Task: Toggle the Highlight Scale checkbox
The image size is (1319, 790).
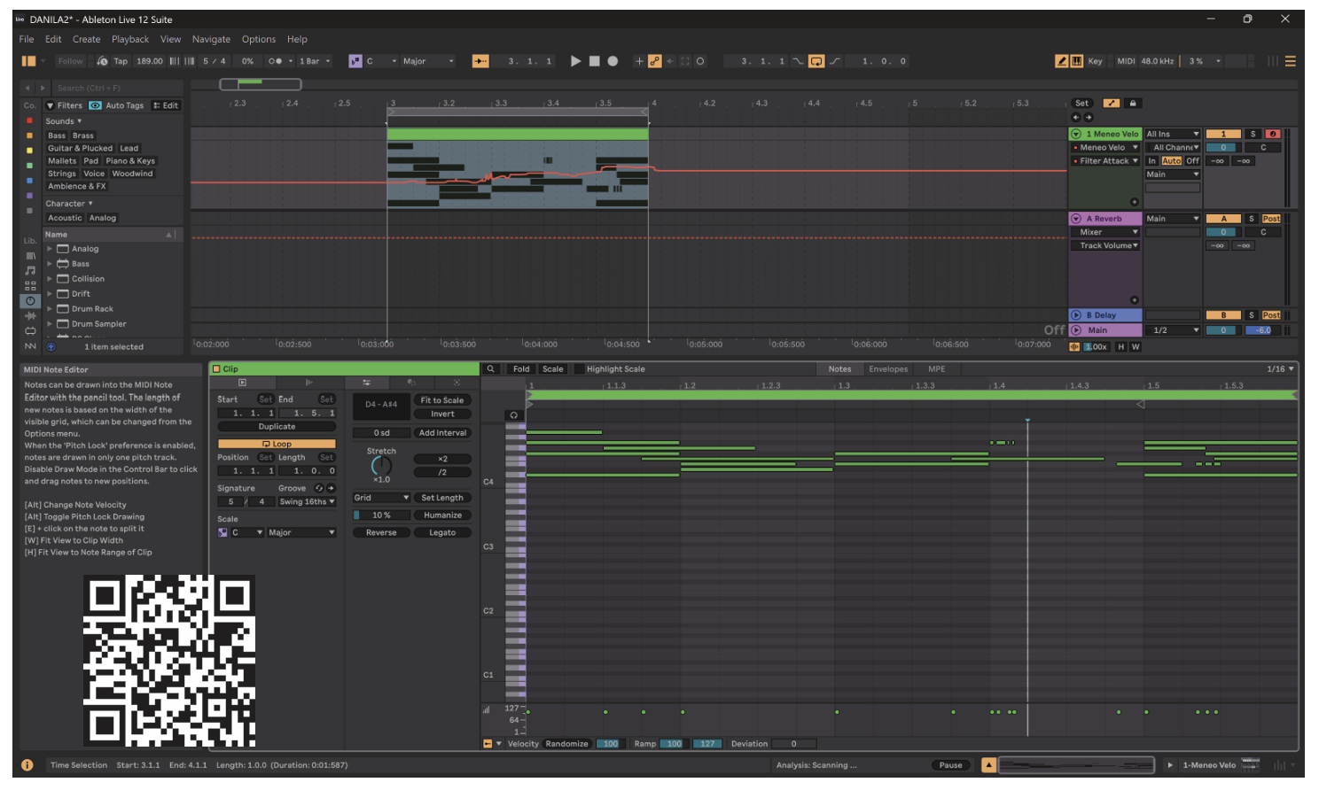Action: click(580, 369)
